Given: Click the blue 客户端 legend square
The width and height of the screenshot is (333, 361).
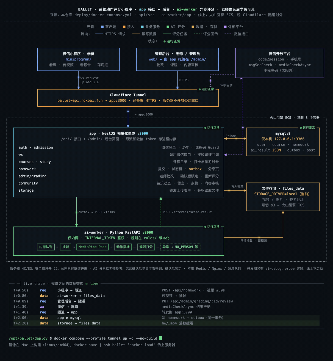Looking at the screenshot, I should click(102, 27).
